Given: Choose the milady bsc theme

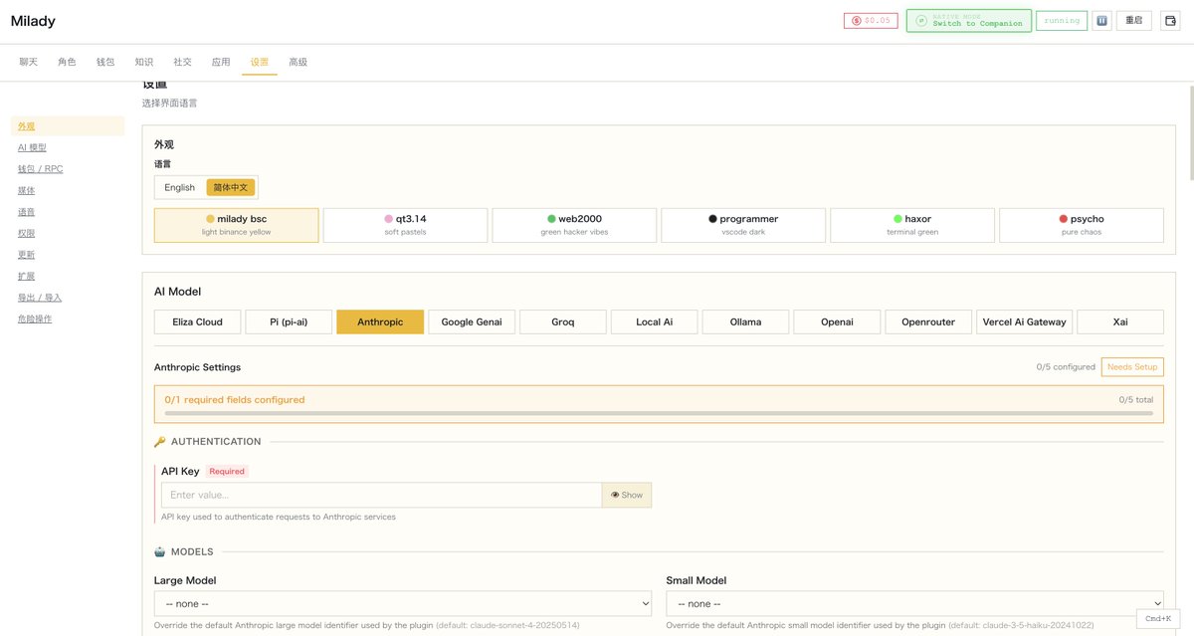Looking at the screenshot, I should 237,225.
